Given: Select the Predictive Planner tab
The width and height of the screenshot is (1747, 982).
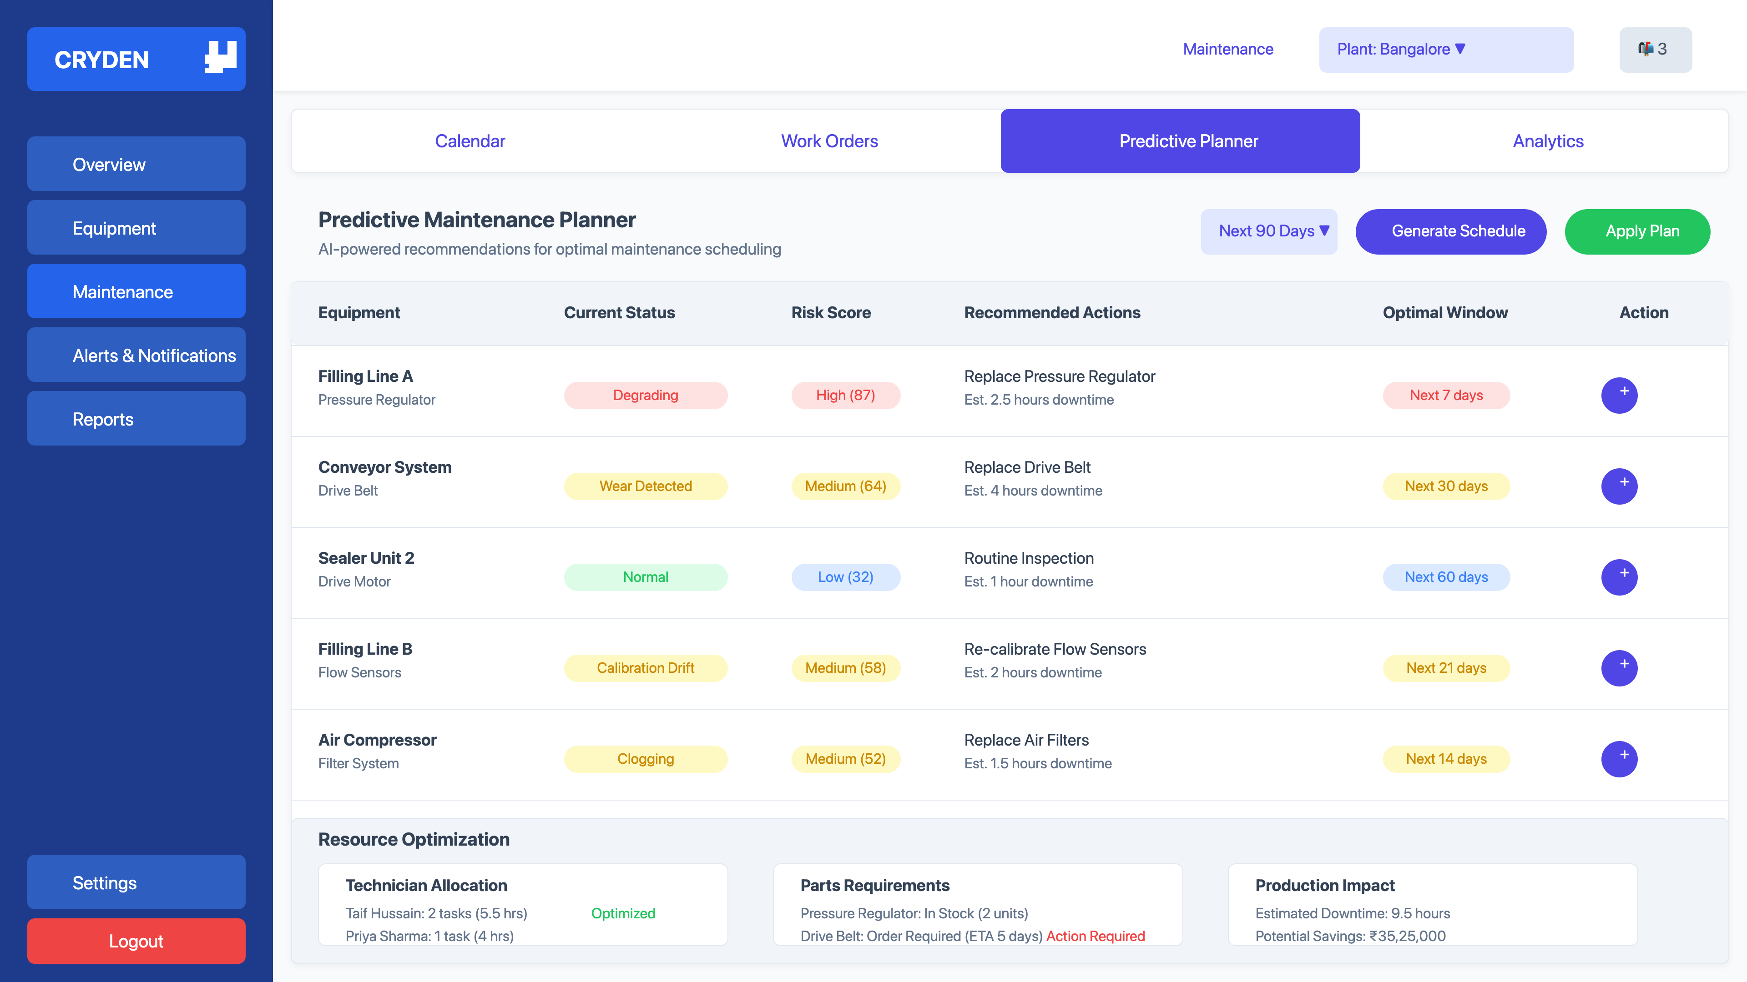Looking at the screenshot, I should tap(1180, 141).
